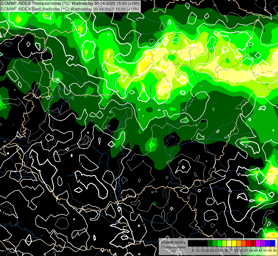Click the legend scale value 10

pos(198,251)
